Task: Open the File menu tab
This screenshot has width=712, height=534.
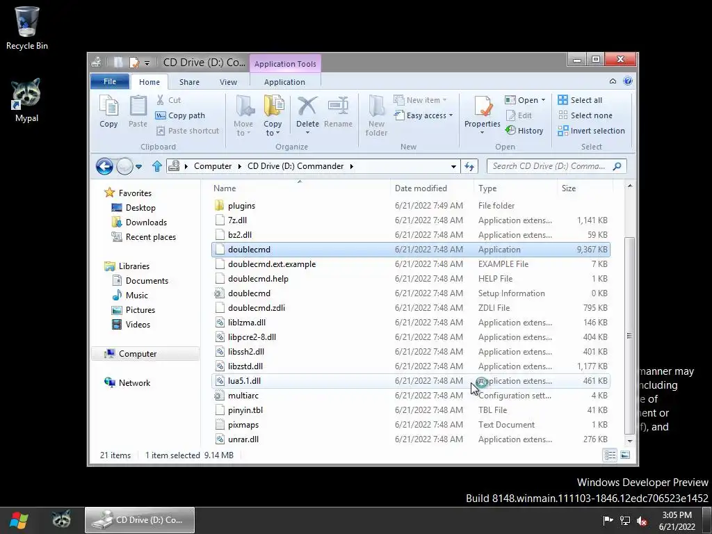Action: 110,81
